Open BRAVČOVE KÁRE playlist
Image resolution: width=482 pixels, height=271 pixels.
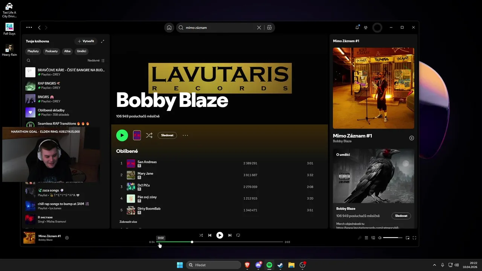pos(66,72)
